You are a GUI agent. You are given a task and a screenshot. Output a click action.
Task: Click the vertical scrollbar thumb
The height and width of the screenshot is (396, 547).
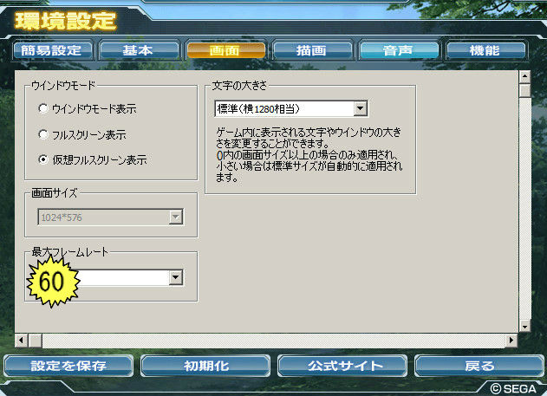point(524,90)
